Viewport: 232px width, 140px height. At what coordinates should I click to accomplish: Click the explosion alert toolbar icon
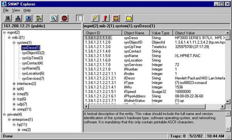tap(116, 18)
